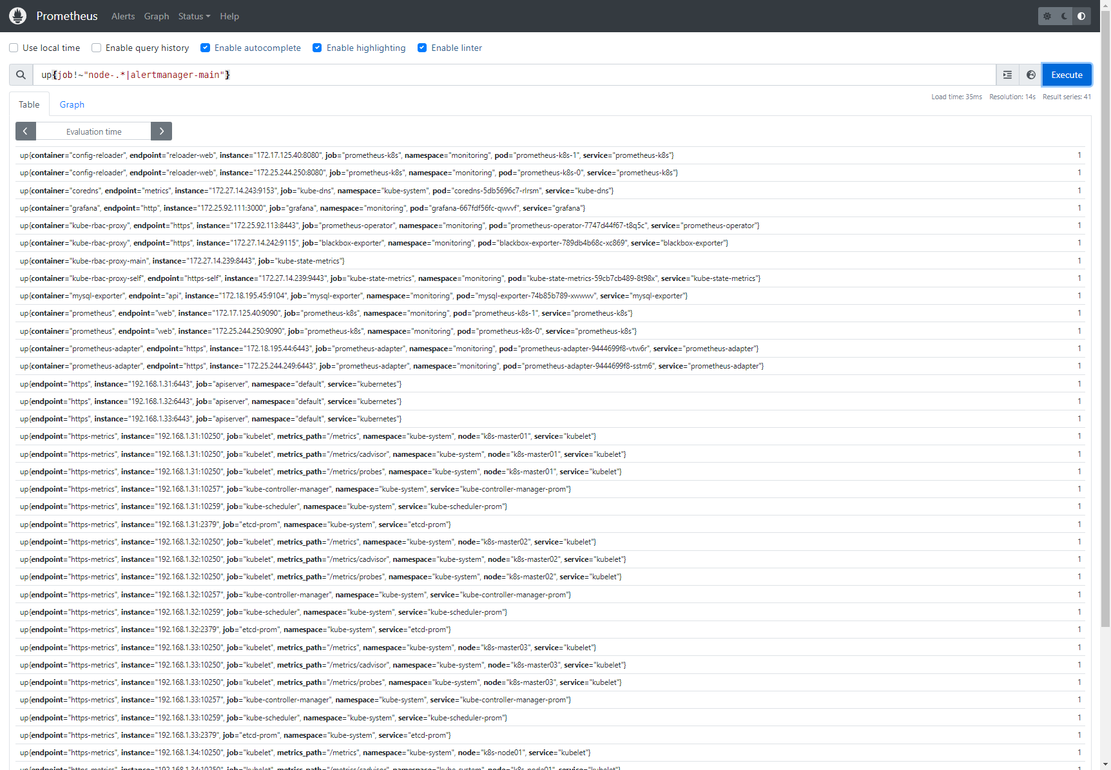Uncheck the Enable linter checkbox
Image resolution: width=1111 pixels, height=770 pixels.
pyautogui.click(x=422, y=48)
